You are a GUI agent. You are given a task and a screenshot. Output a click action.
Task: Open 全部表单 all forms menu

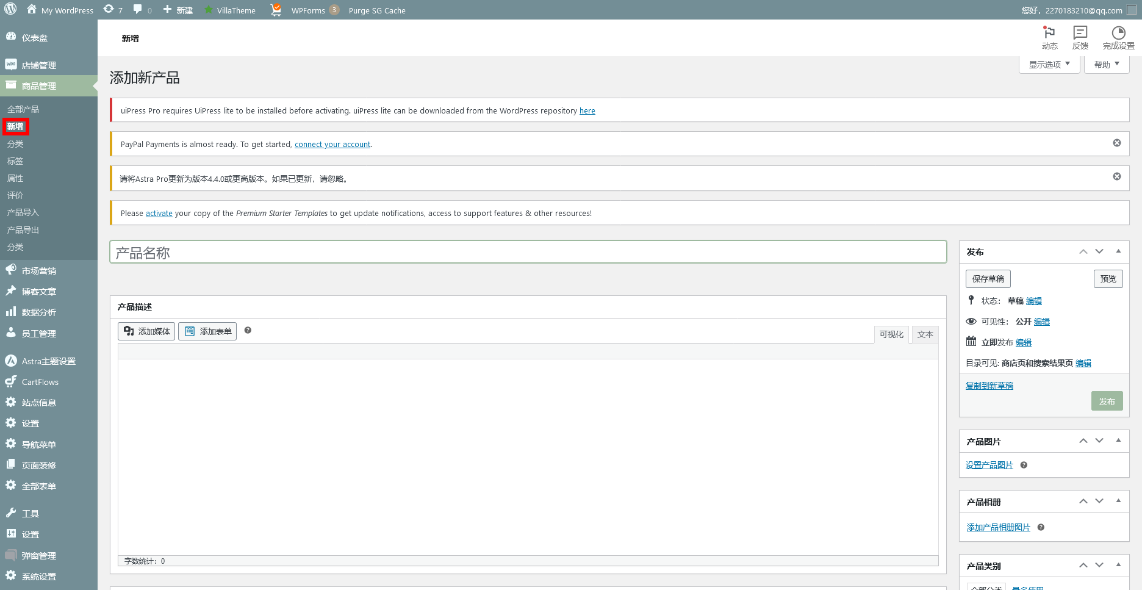[49, 486]
